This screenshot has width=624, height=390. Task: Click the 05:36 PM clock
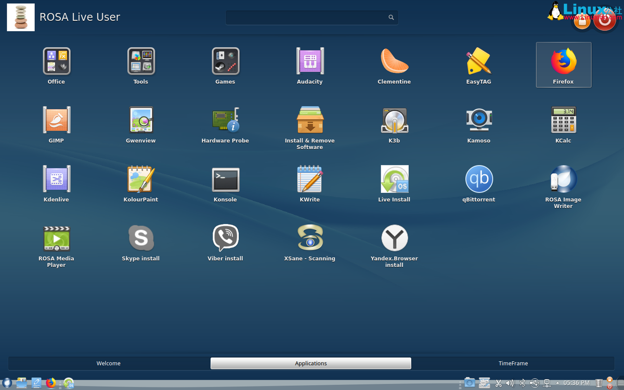click(576, 383)
